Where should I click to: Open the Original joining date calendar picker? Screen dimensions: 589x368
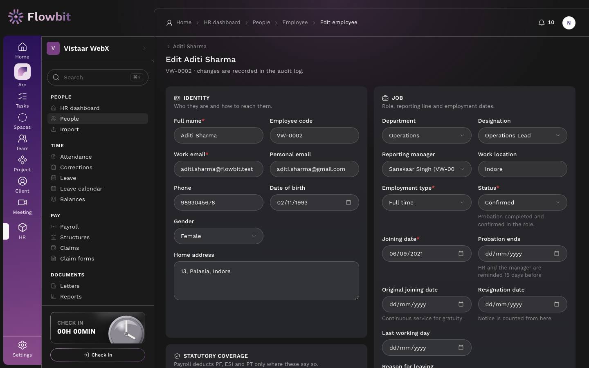pyautogui.click(x=461, y=304)
